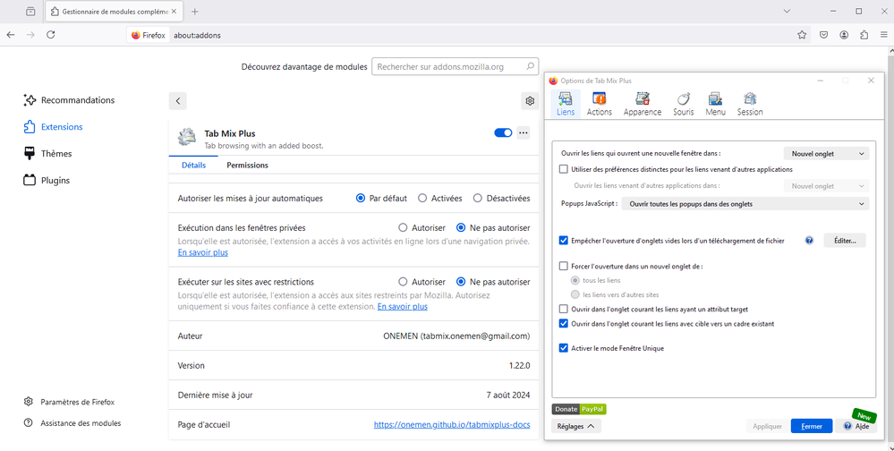Open a new tab with plus icon
894x451 pixels.
194,12
